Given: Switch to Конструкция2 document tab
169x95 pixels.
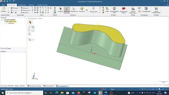Looking at the screenshot, I should click(49, 86).
